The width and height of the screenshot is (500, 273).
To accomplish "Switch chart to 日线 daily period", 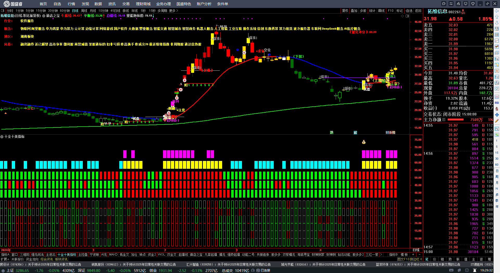I will point(75,11).
